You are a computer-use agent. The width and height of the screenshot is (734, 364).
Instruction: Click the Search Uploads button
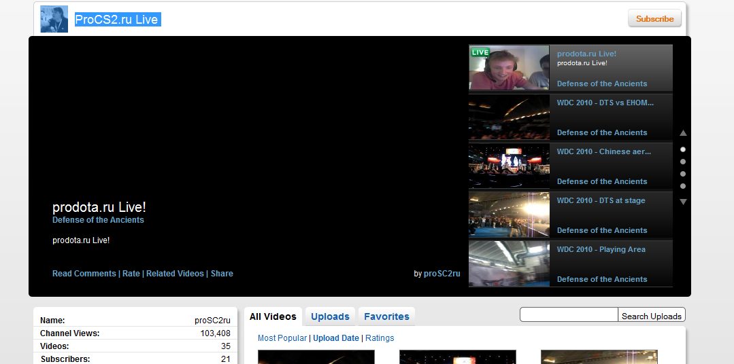(652, 316)
